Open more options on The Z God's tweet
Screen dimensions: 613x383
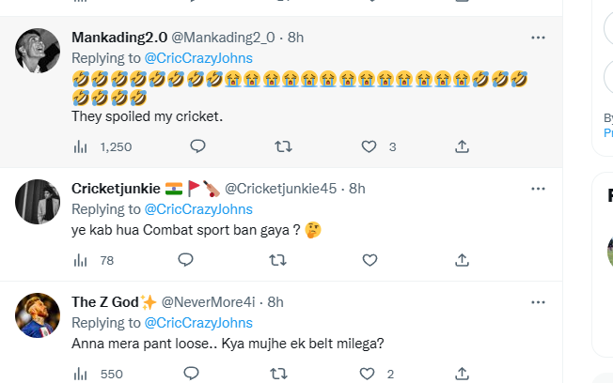(x=538, y=302)
